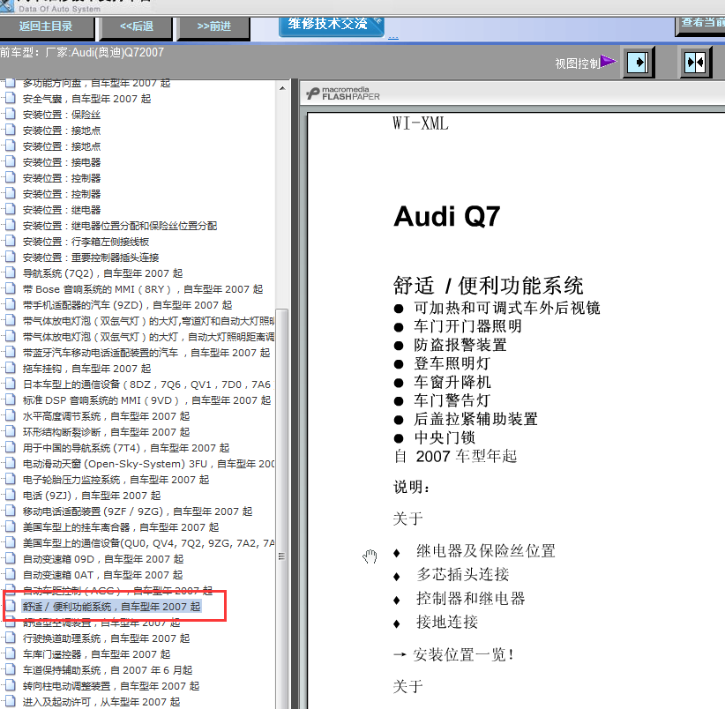Open 移动电话适配装置 (9ZF / 9ZG) entry

click(138, 511)
